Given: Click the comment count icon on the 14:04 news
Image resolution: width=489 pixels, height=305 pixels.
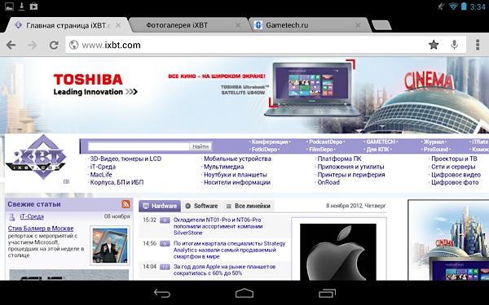Looking at the screenshot, I should click(165, 267).
